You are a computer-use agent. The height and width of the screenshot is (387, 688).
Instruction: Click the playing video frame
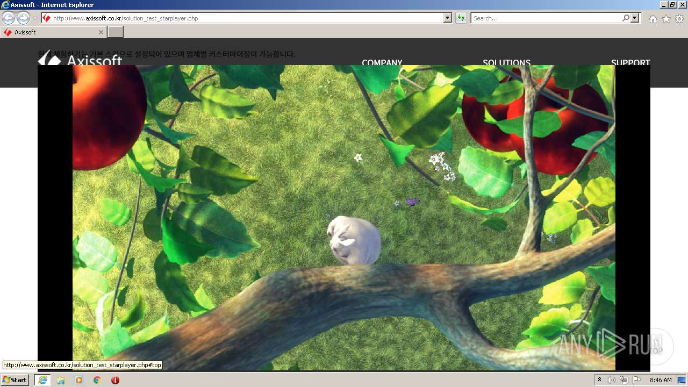point(344,218)
